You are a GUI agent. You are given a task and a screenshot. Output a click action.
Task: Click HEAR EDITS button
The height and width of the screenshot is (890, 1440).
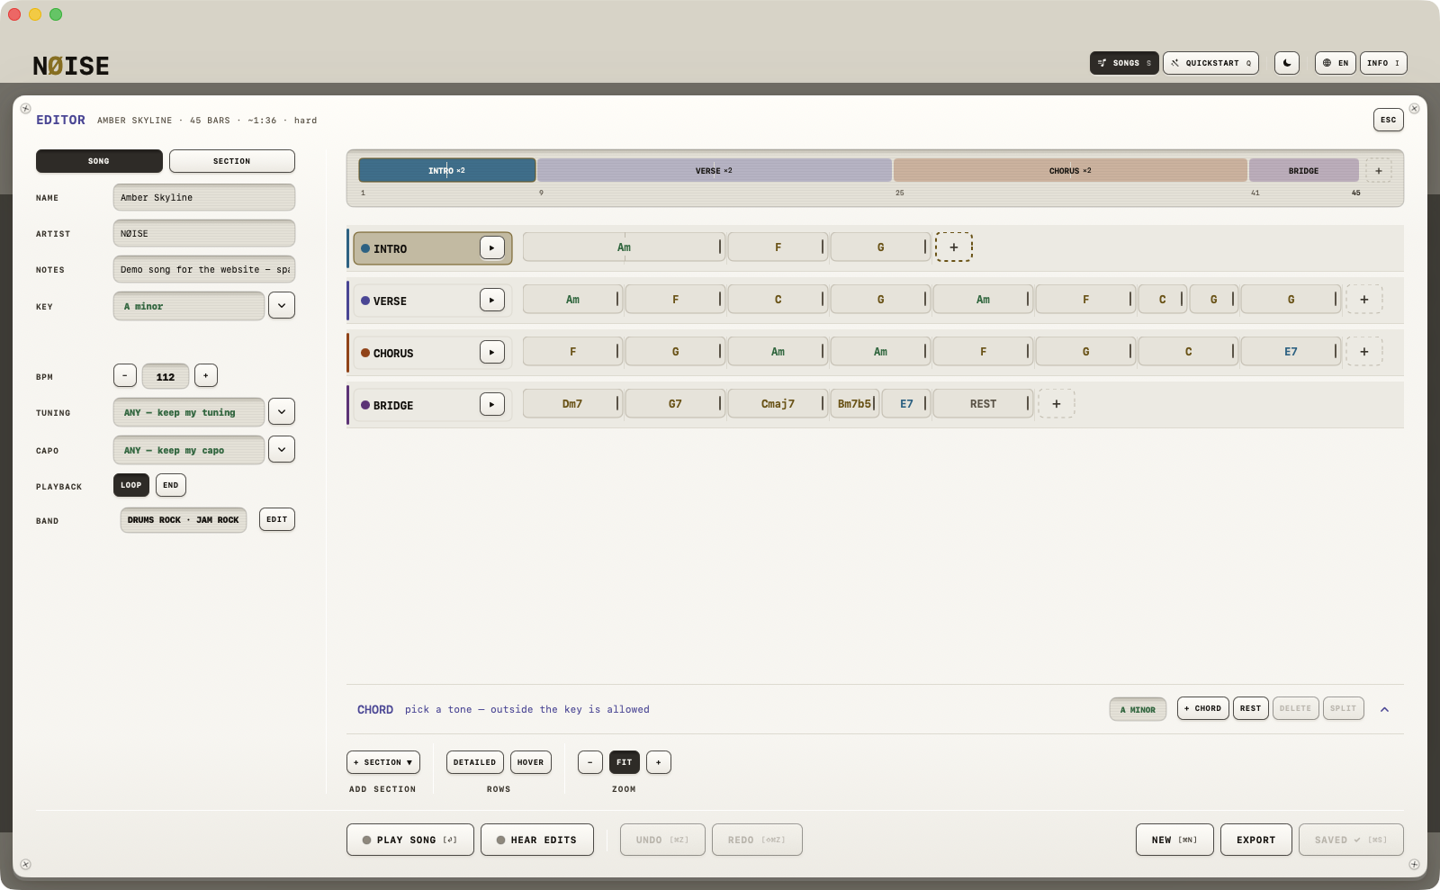(x=537, y=840)
